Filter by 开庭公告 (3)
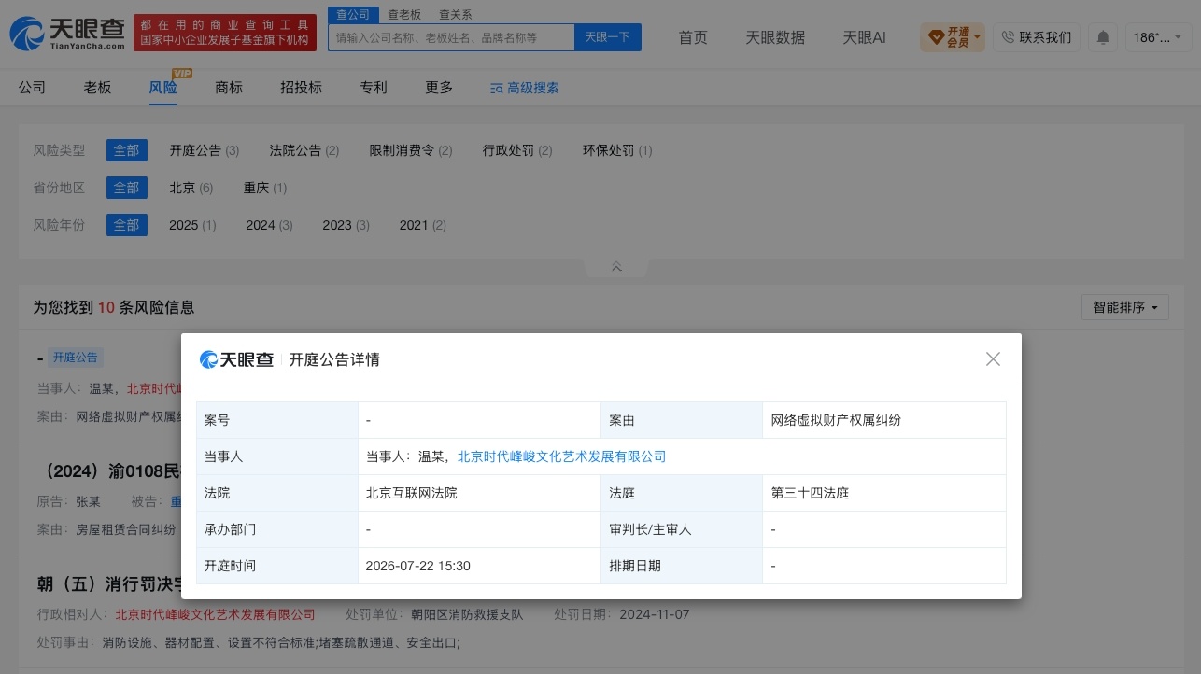Image resolution: width=1201 pixels, height=674 pixels. tap(205, 150)
